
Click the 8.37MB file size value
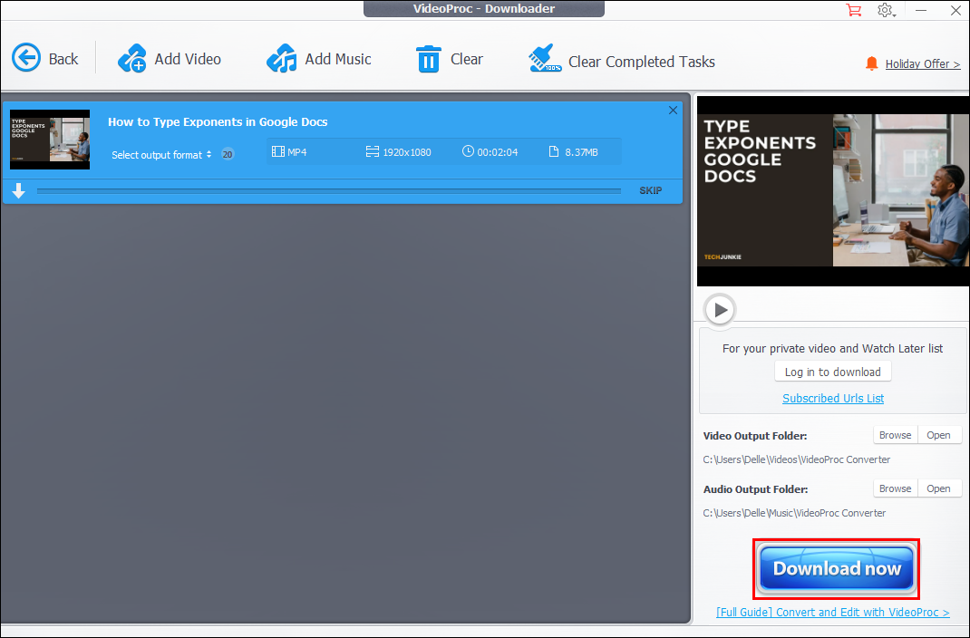[x=581, y=152]
